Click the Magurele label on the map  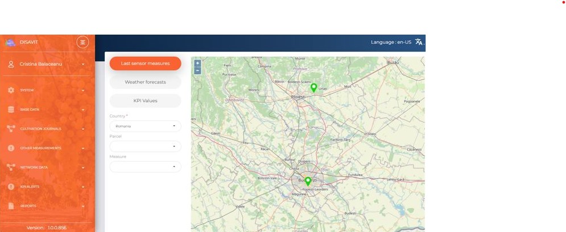(299, 194)
